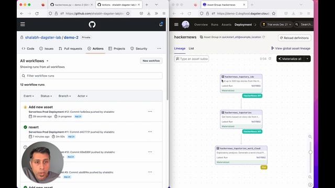Click the Dagster search magnifier icon
Screen dimensions: 335x188
(x=297, y=25)
